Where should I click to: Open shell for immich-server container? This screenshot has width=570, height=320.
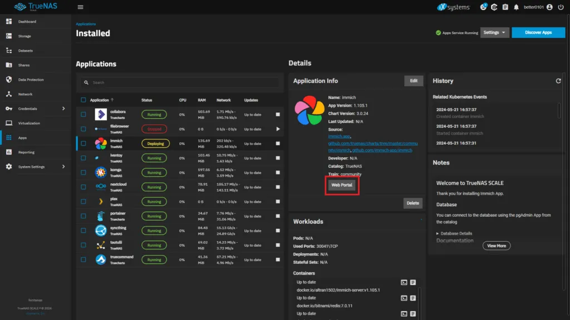click(x=404, y=282)
